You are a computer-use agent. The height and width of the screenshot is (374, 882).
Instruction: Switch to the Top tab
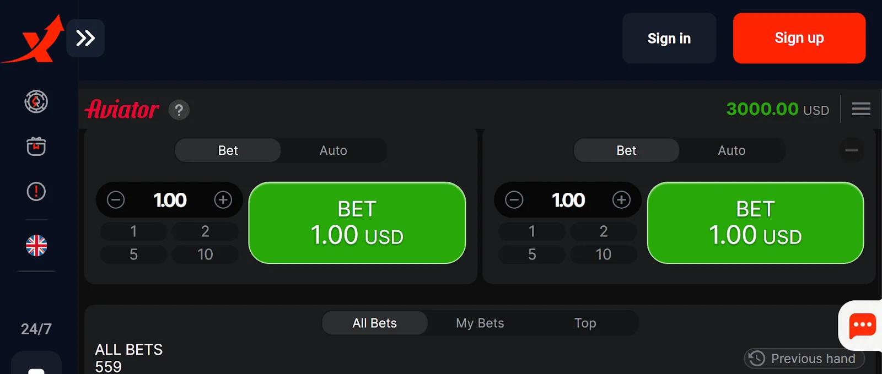point(585,323)
